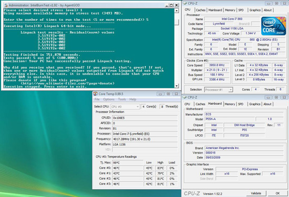Click the Southbridge value P55
The width and height of the screenshot is (289, 197).
point(244,130)
